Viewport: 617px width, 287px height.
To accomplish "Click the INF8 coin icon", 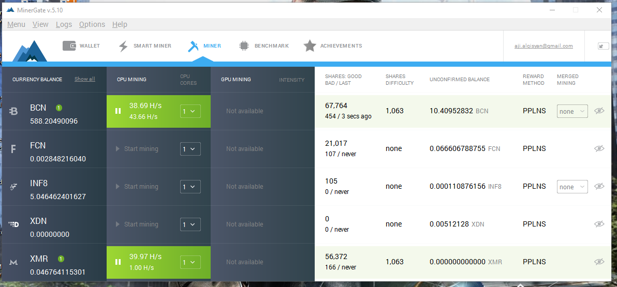I will [14, 187].
